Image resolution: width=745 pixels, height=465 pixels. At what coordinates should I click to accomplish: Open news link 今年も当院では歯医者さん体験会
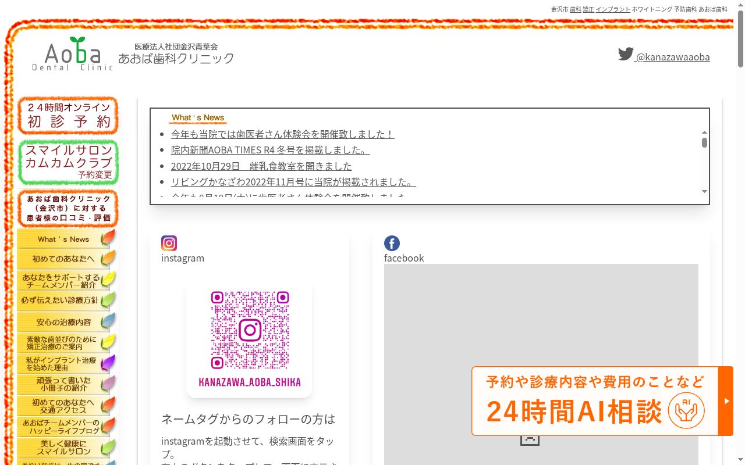click(x=282, y=134)
